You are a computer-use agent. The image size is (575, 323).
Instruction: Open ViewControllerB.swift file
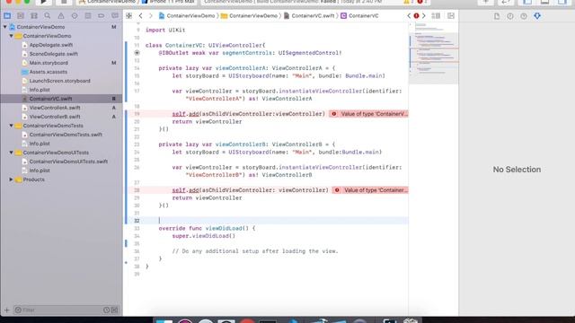click(55, 117)
